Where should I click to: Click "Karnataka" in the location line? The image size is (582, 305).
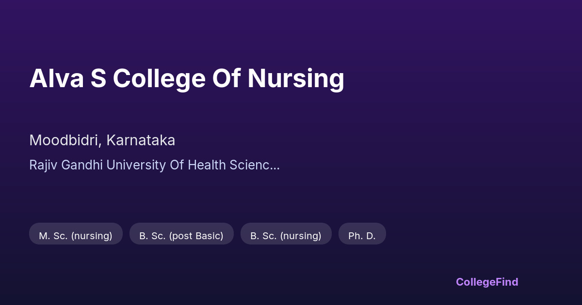[x=141, y=140]
